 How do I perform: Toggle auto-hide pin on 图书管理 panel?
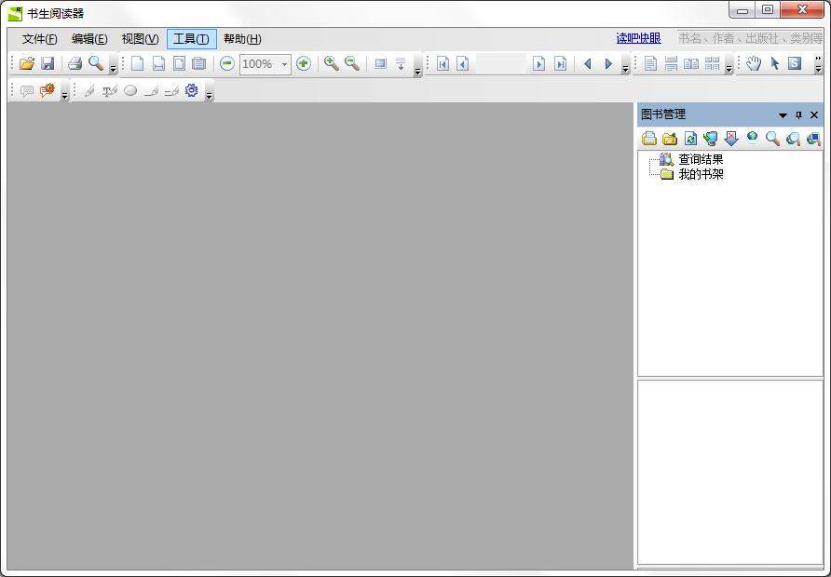799,114
